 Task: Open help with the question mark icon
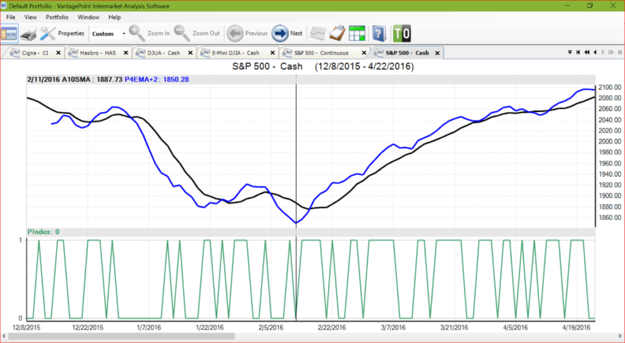[379, 34]
